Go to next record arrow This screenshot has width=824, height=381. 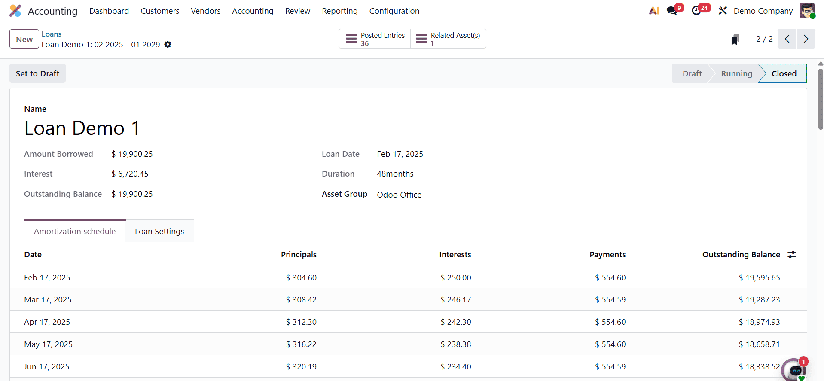point(806,39)
